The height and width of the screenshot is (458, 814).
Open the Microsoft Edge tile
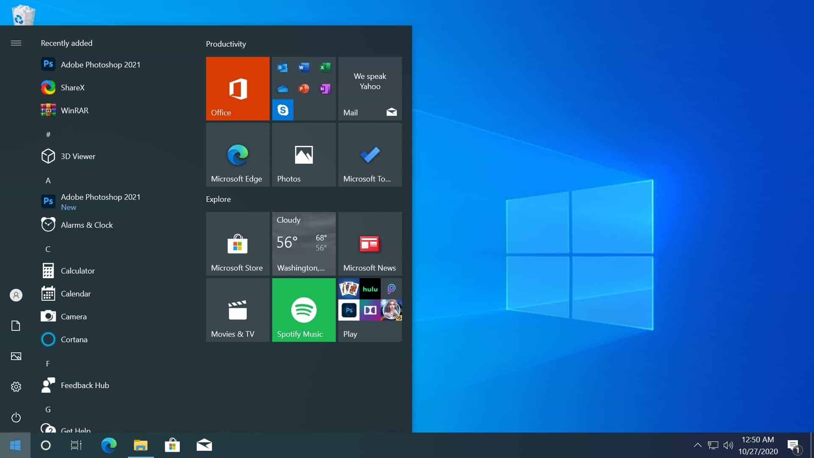click(x=237, y=154)
